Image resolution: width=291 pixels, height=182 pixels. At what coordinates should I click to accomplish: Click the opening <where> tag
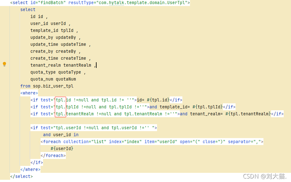point(29,93)
